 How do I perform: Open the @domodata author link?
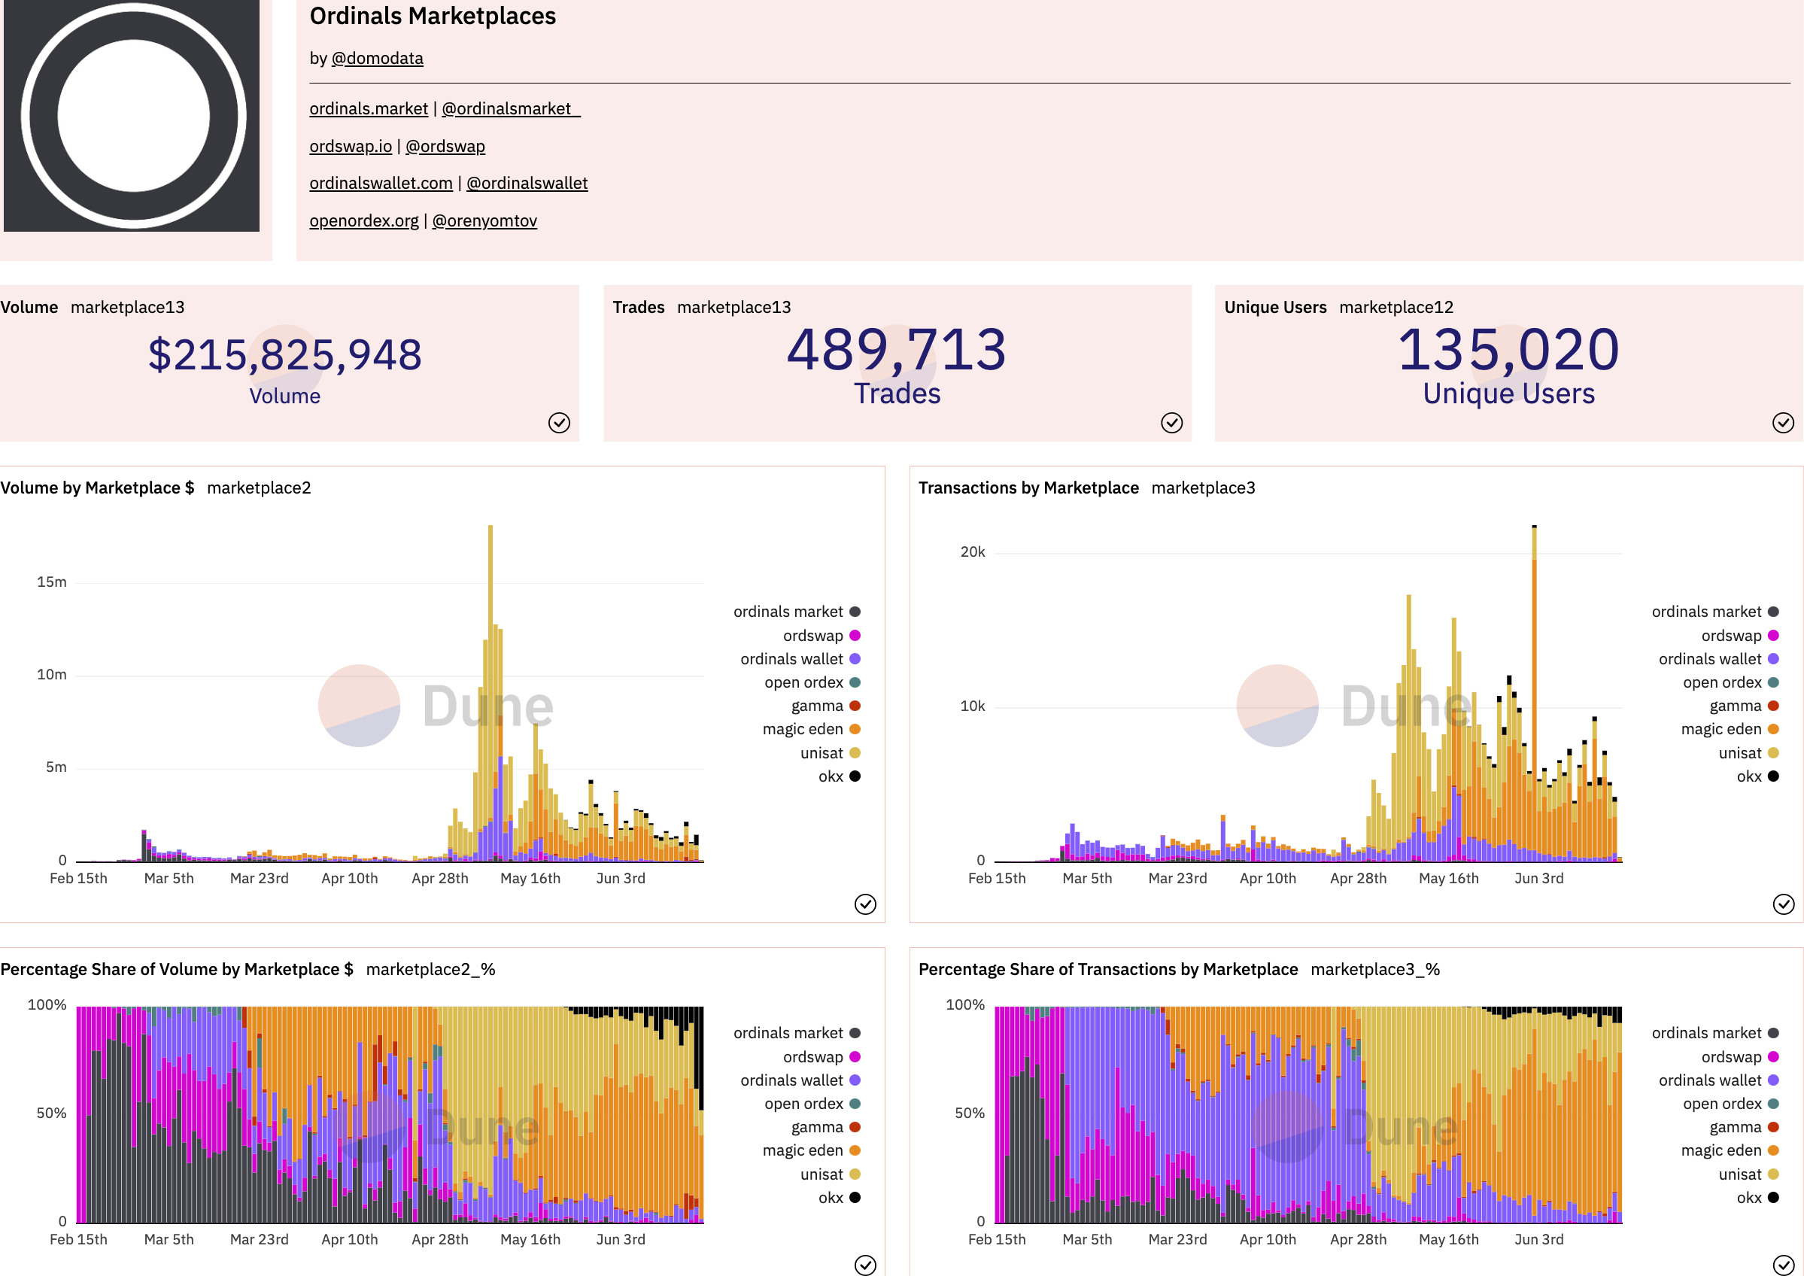(x=377, y=58)
